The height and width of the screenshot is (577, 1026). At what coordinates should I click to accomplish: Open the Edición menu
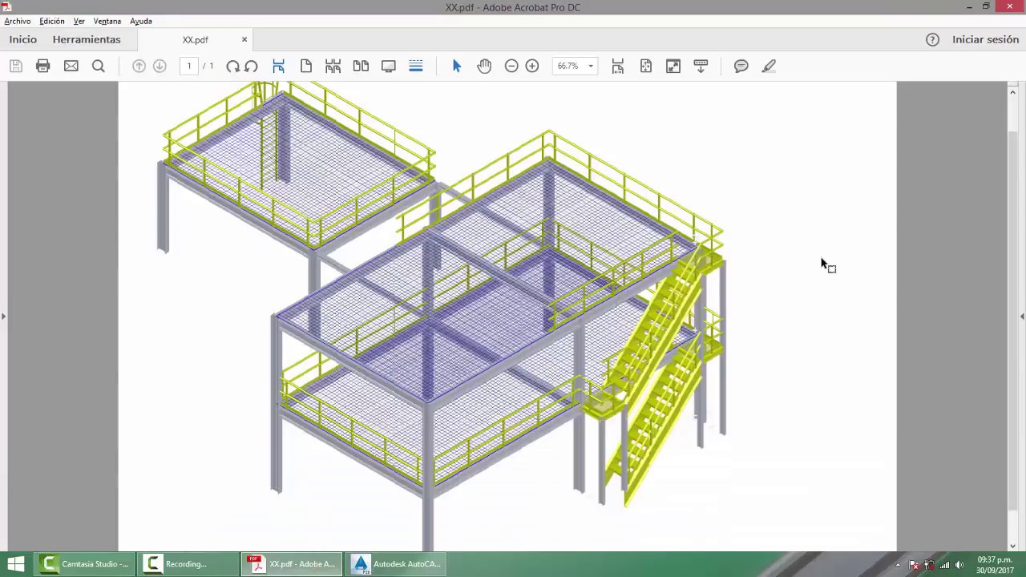52,22
